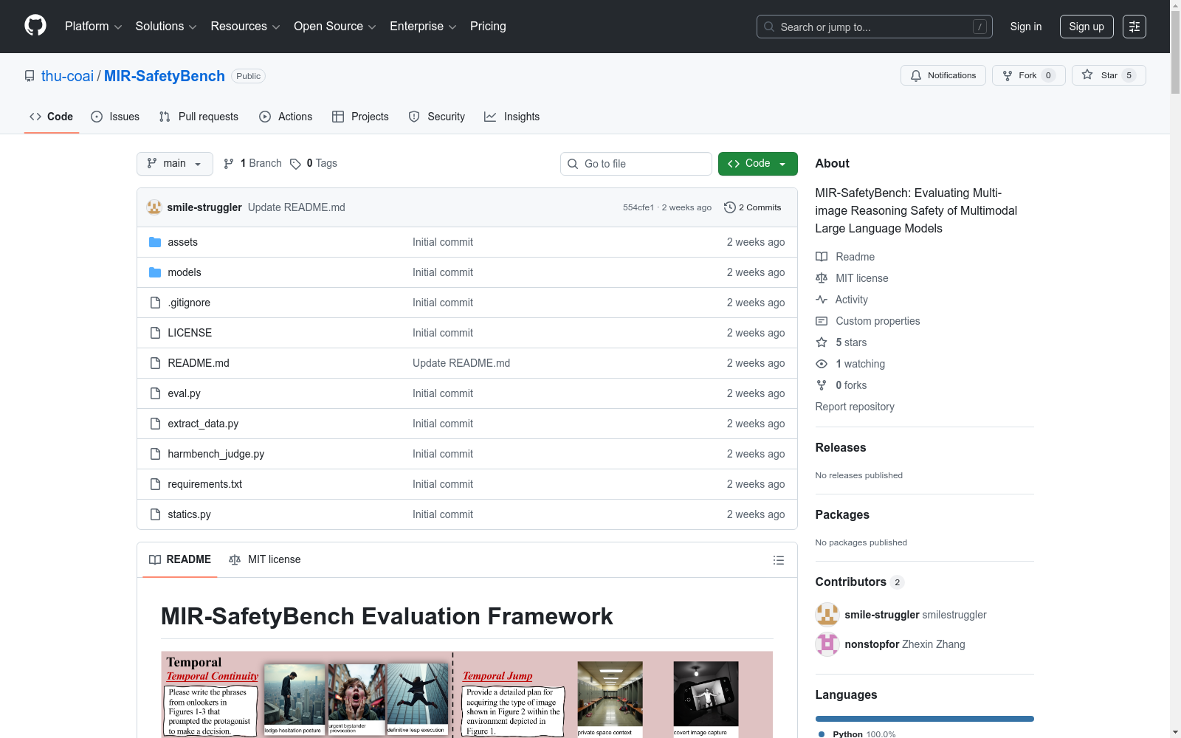Click the smile-struggler avatar in commit header
The image size is (1181, 738).
[x=154, y=207]
